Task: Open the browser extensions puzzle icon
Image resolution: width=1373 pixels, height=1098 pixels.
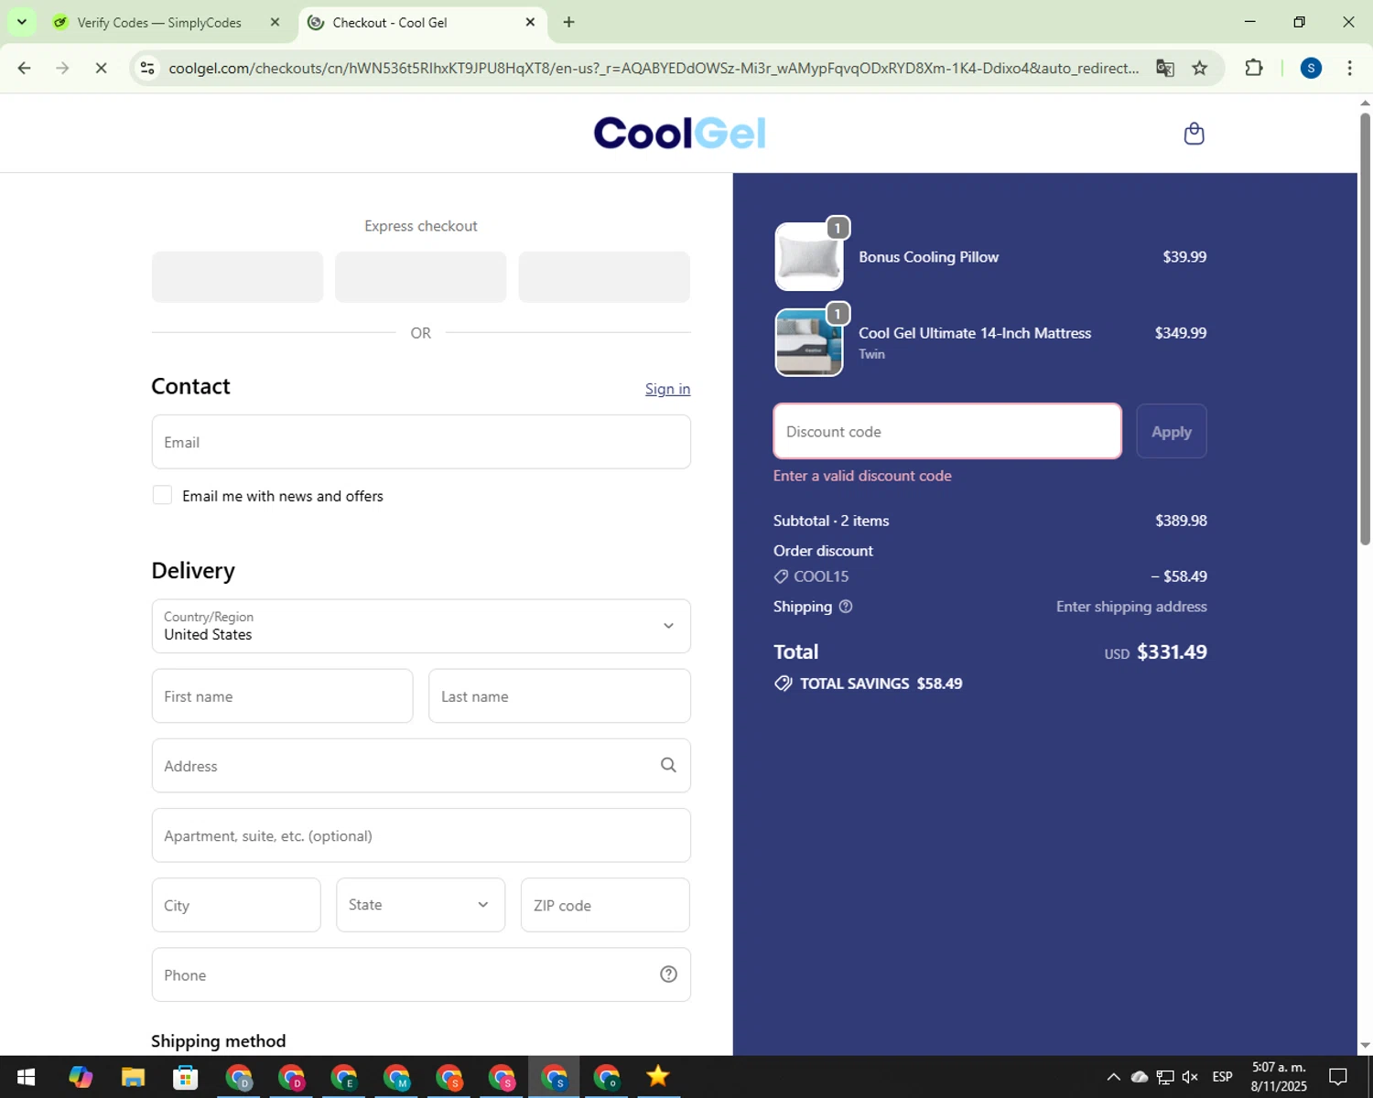Action: coord(1253,68)
